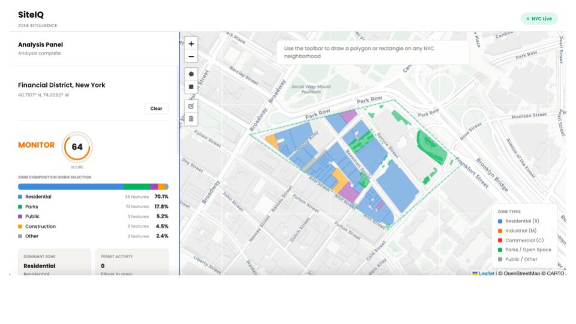Select the draw rectangle tool
The image size is (576, 324).
point(191,86)
